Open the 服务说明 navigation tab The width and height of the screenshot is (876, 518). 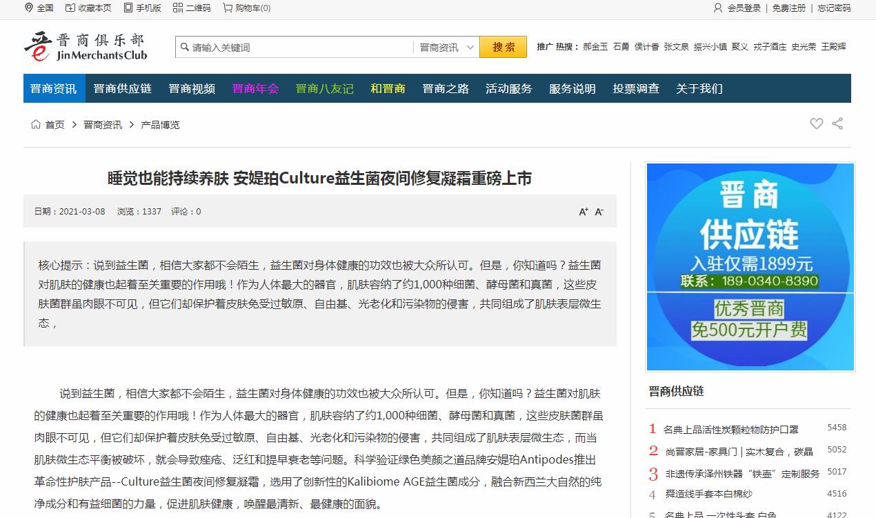[573, 88]
